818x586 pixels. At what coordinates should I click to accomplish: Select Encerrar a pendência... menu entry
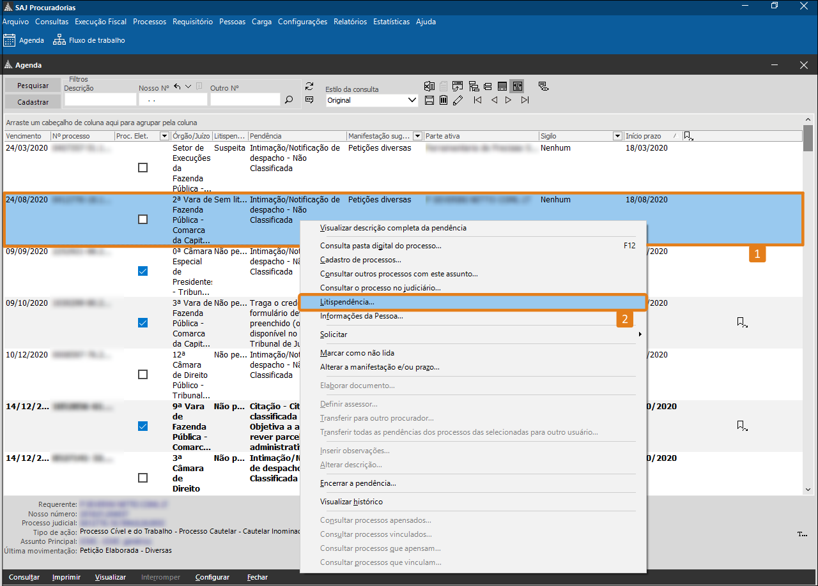(358, 483)
